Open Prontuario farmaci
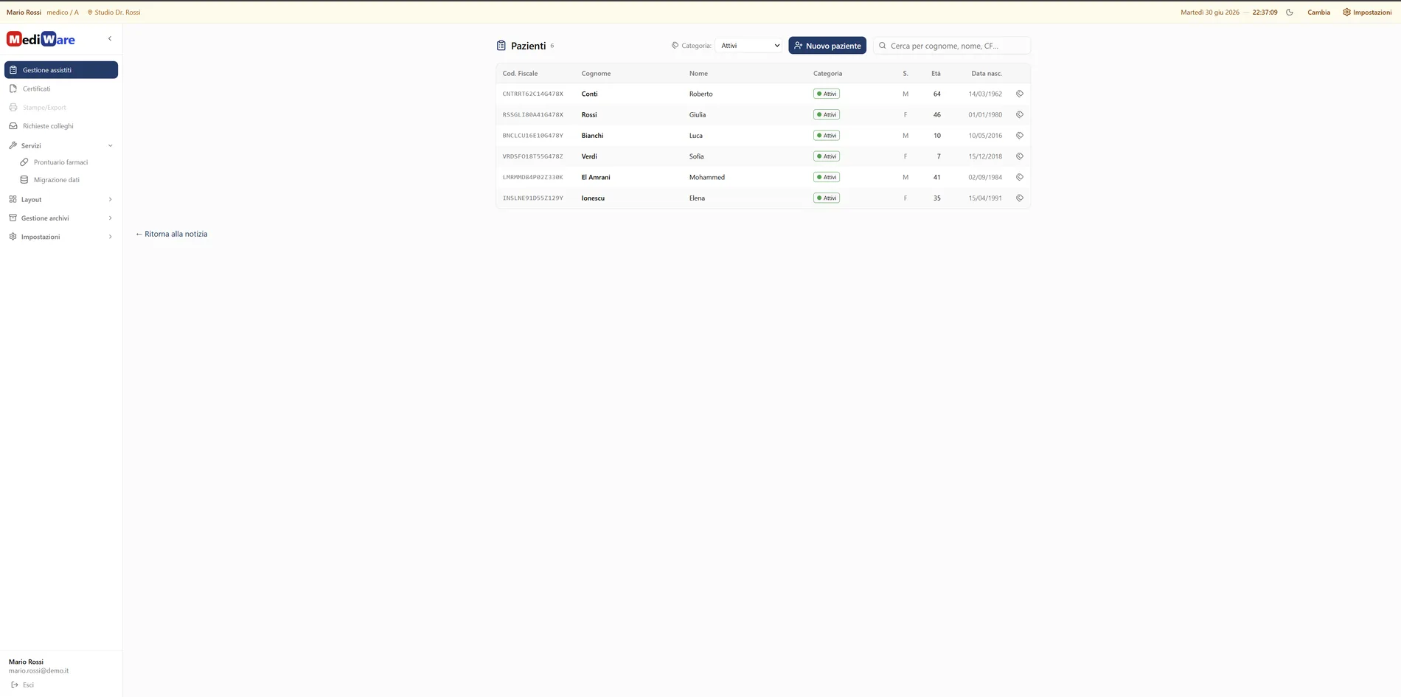 point(66,162)
